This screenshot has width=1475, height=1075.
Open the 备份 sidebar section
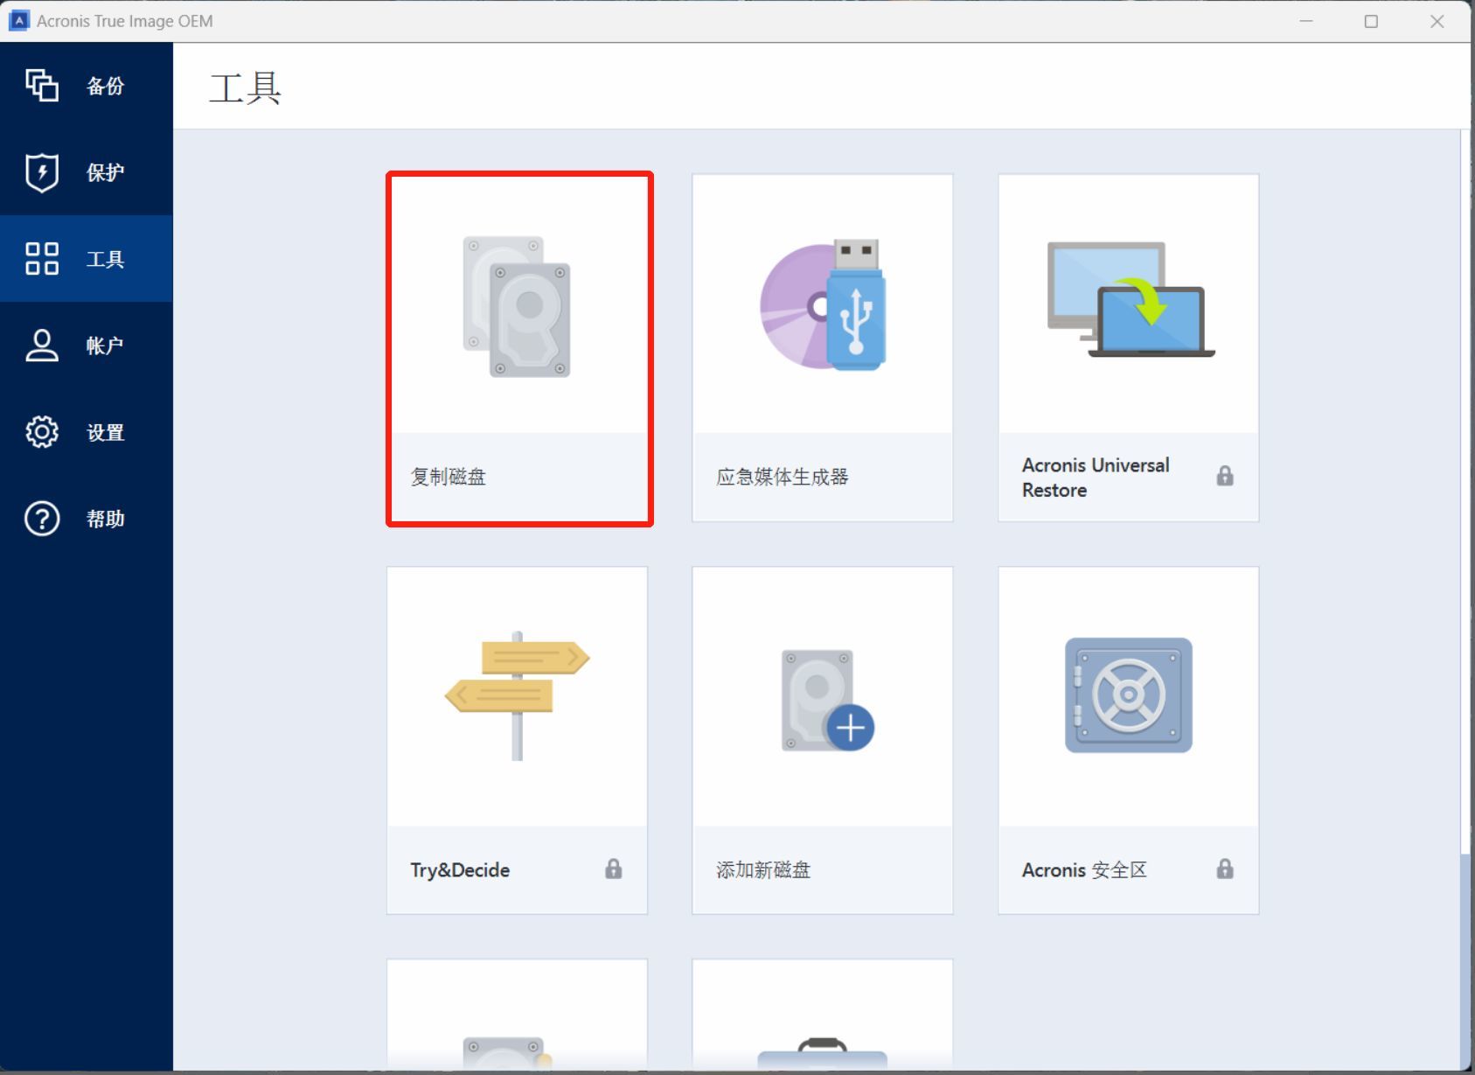tap(87, 86)
